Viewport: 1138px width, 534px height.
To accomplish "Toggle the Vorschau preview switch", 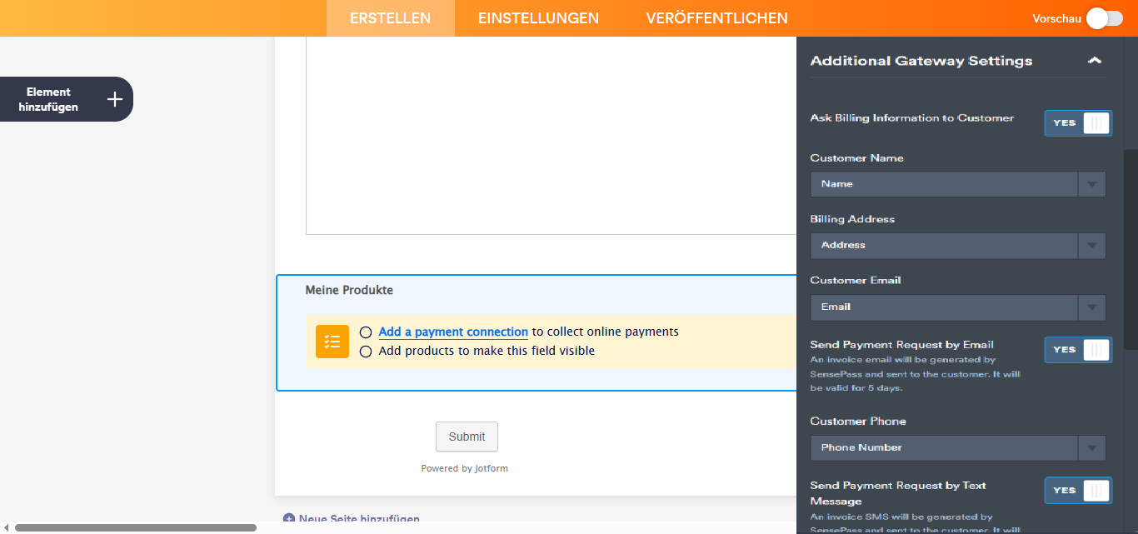I will click(1104, 17).
